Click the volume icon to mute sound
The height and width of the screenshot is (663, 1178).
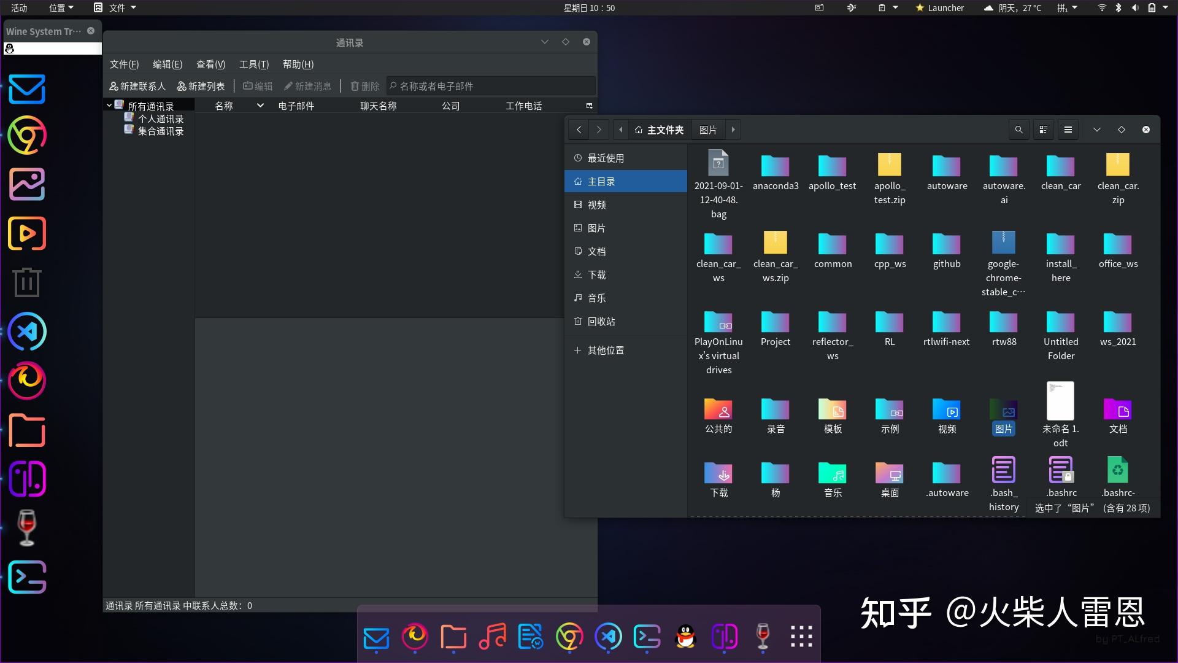point(1136,8)
